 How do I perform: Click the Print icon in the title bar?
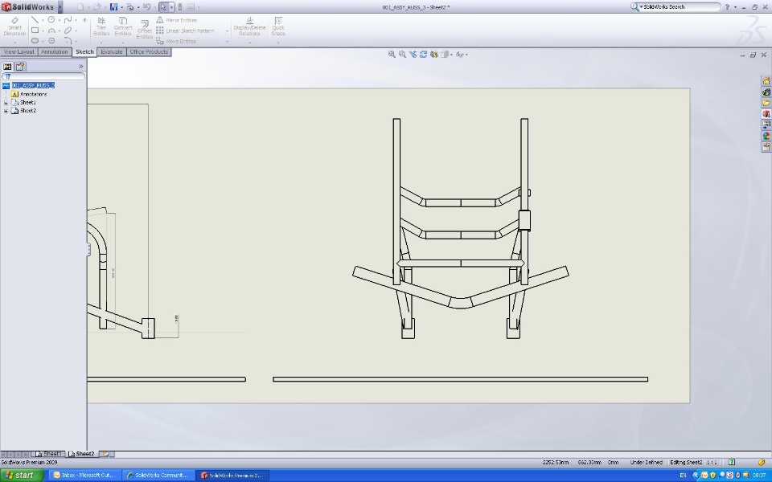pyautogui.click(x=130, y=7)
